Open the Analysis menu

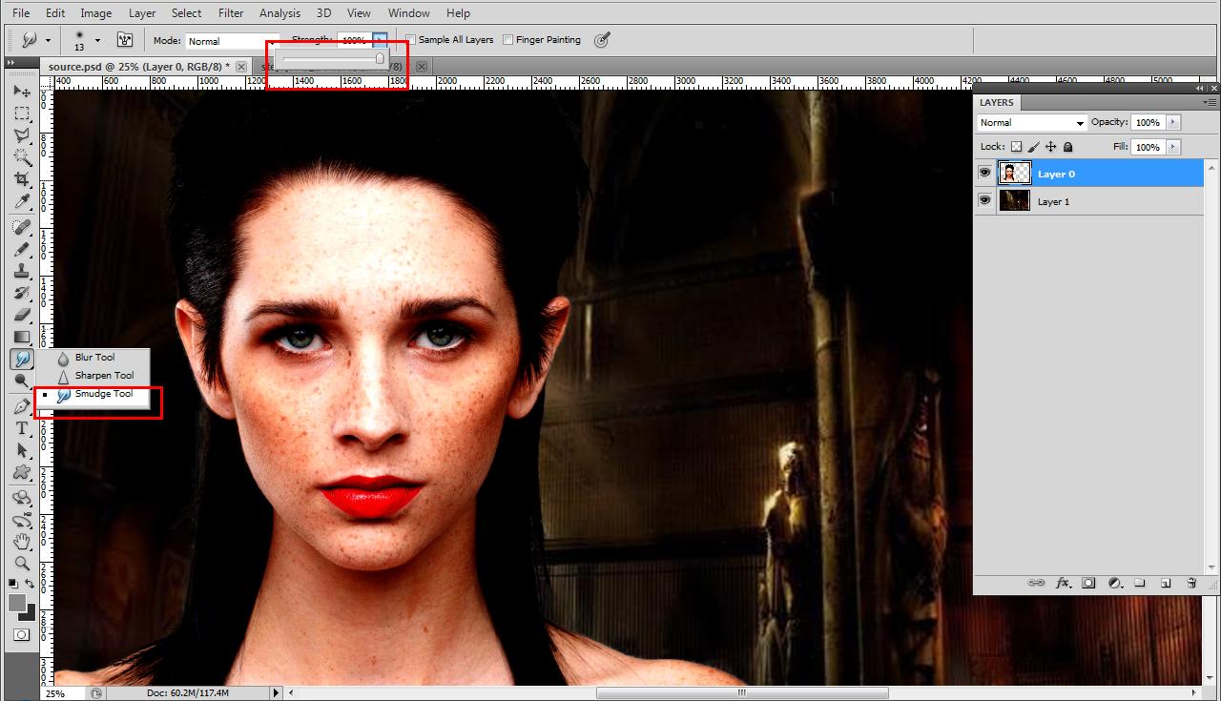(280, 13)
